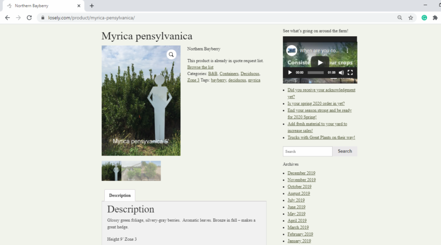The image size is (441, 245).
Task: Click the video channel avatar icon
Action: coord(292,51)
